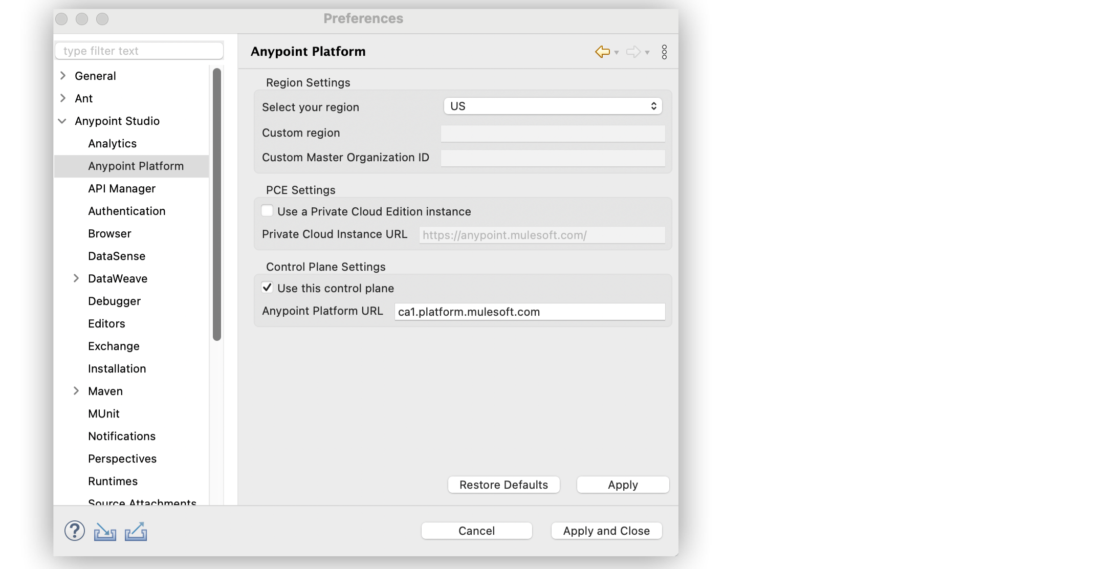Click the Anypoint Platform URL field
The width and height of the screenshot is (1097, 569).
pyautogui.click(x=530, y=312)
